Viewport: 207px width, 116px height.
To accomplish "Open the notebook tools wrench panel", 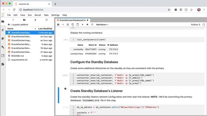I will tap(3, 47).
